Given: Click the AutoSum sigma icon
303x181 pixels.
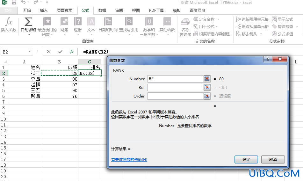Looking at the screenshot, I should 28,22.
